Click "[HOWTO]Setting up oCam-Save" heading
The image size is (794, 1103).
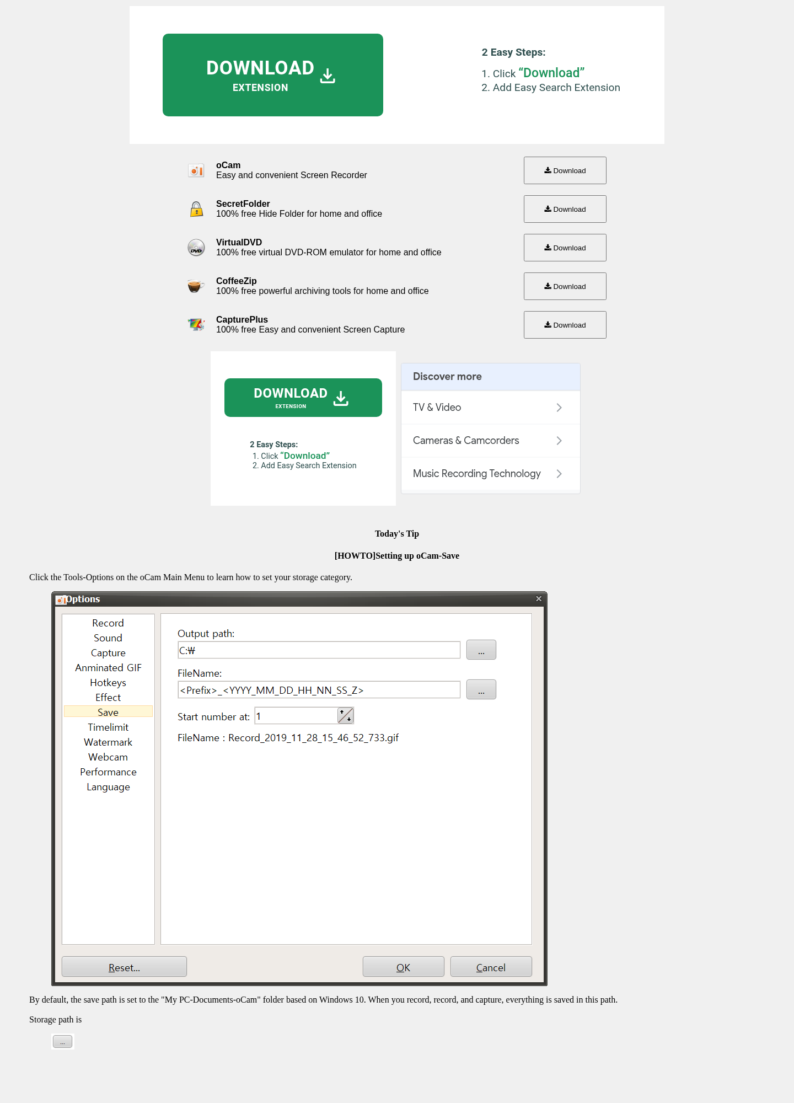click(397, 556)
